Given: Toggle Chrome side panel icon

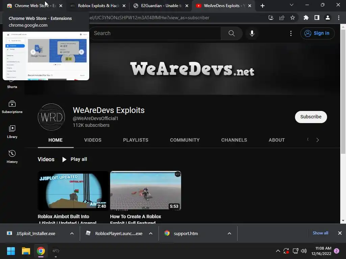Looking at the screenshot, I should point(317,18).
